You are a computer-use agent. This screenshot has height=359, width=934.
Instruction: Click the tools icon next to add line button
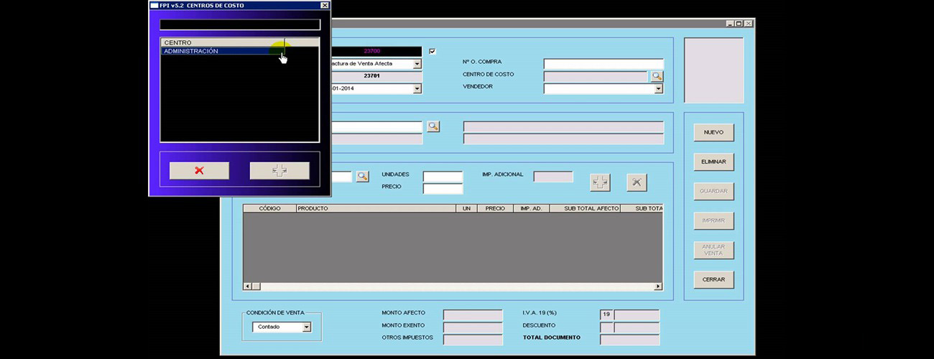[637, 182]
